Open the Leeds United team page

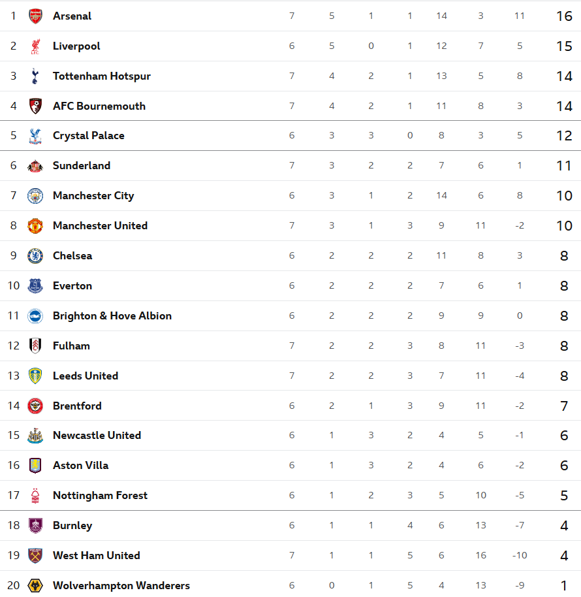(x=86, y=376)
